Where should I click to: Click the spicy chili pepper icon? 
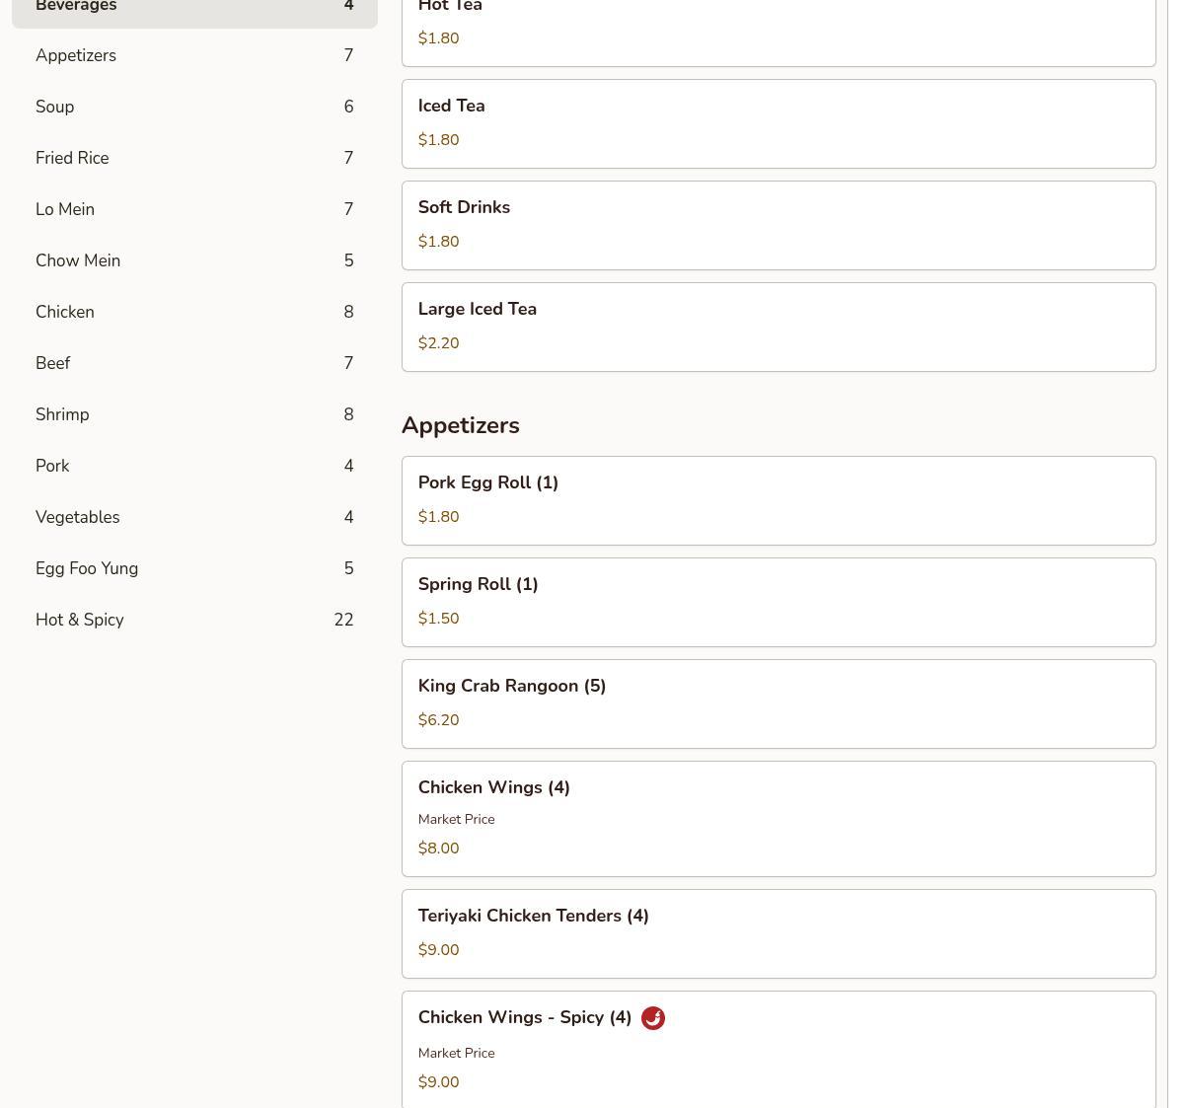652,1018
